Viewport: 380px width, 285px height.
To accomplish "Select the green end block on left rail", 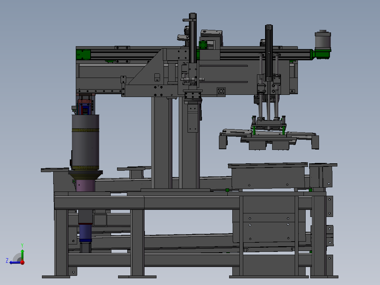I will (83, 55).
